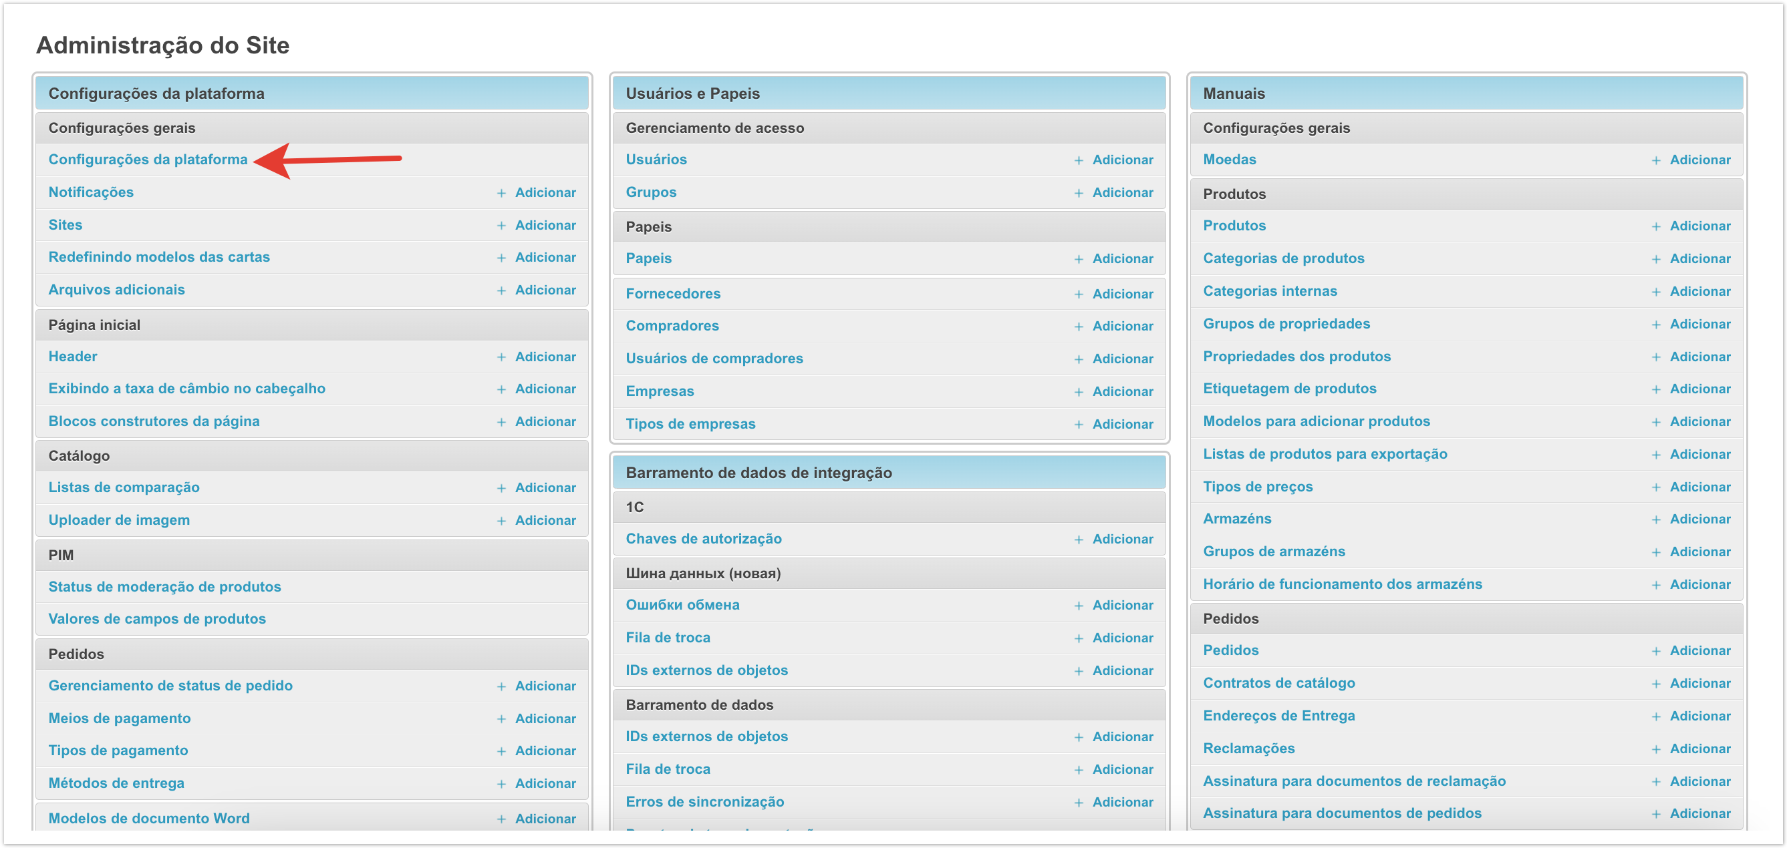Click the plus icon for Moedas
The height and width of the screenshot is (848, 1787).
pyautogui.click(x=1655, y=161)
